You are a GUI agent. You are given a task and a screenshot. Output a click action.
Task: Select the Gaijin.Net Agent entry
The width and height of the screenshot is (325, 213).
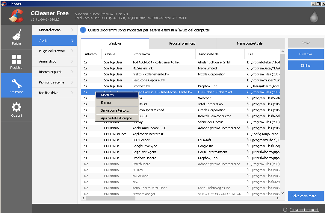(x=180, y=152)
